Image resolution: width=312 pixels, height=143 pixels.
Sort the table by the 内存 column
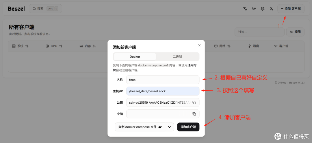pyautogui.click(x=88, y=46)
